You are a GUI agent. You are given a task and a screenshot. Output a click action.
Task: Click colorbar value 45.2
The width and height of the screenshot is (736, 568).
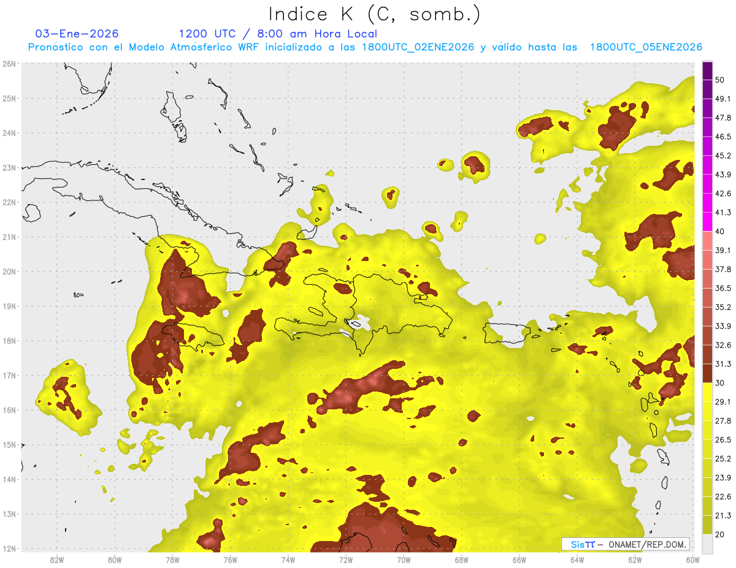pos(723,156)
